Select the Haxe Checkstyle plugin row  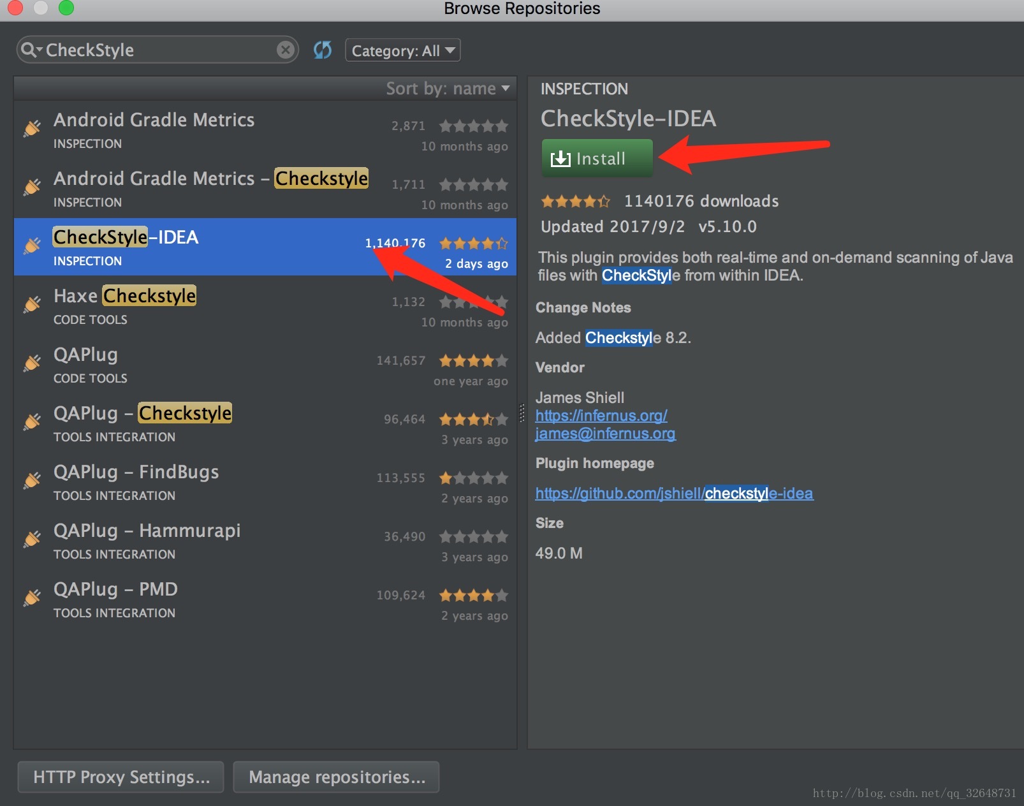tap(265, 306)
